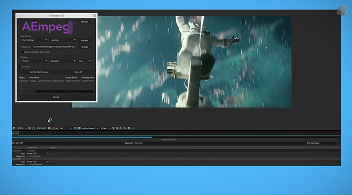Open the Full resolution dropdown
The image size is (352, 195).
coord(66,128)
